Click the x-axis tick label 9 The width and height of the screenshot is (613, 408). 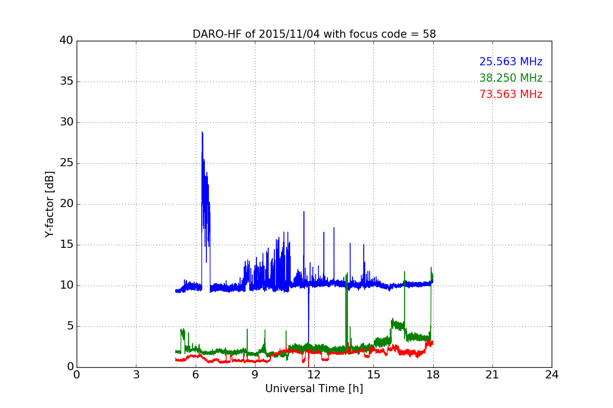coord(255,375)
